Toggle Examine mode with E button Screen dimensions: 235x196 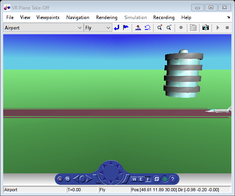pyautogui.click(x=141, y=179)
